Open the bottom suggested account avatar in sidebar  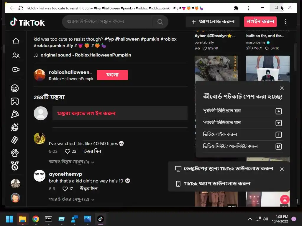(15, 198)
